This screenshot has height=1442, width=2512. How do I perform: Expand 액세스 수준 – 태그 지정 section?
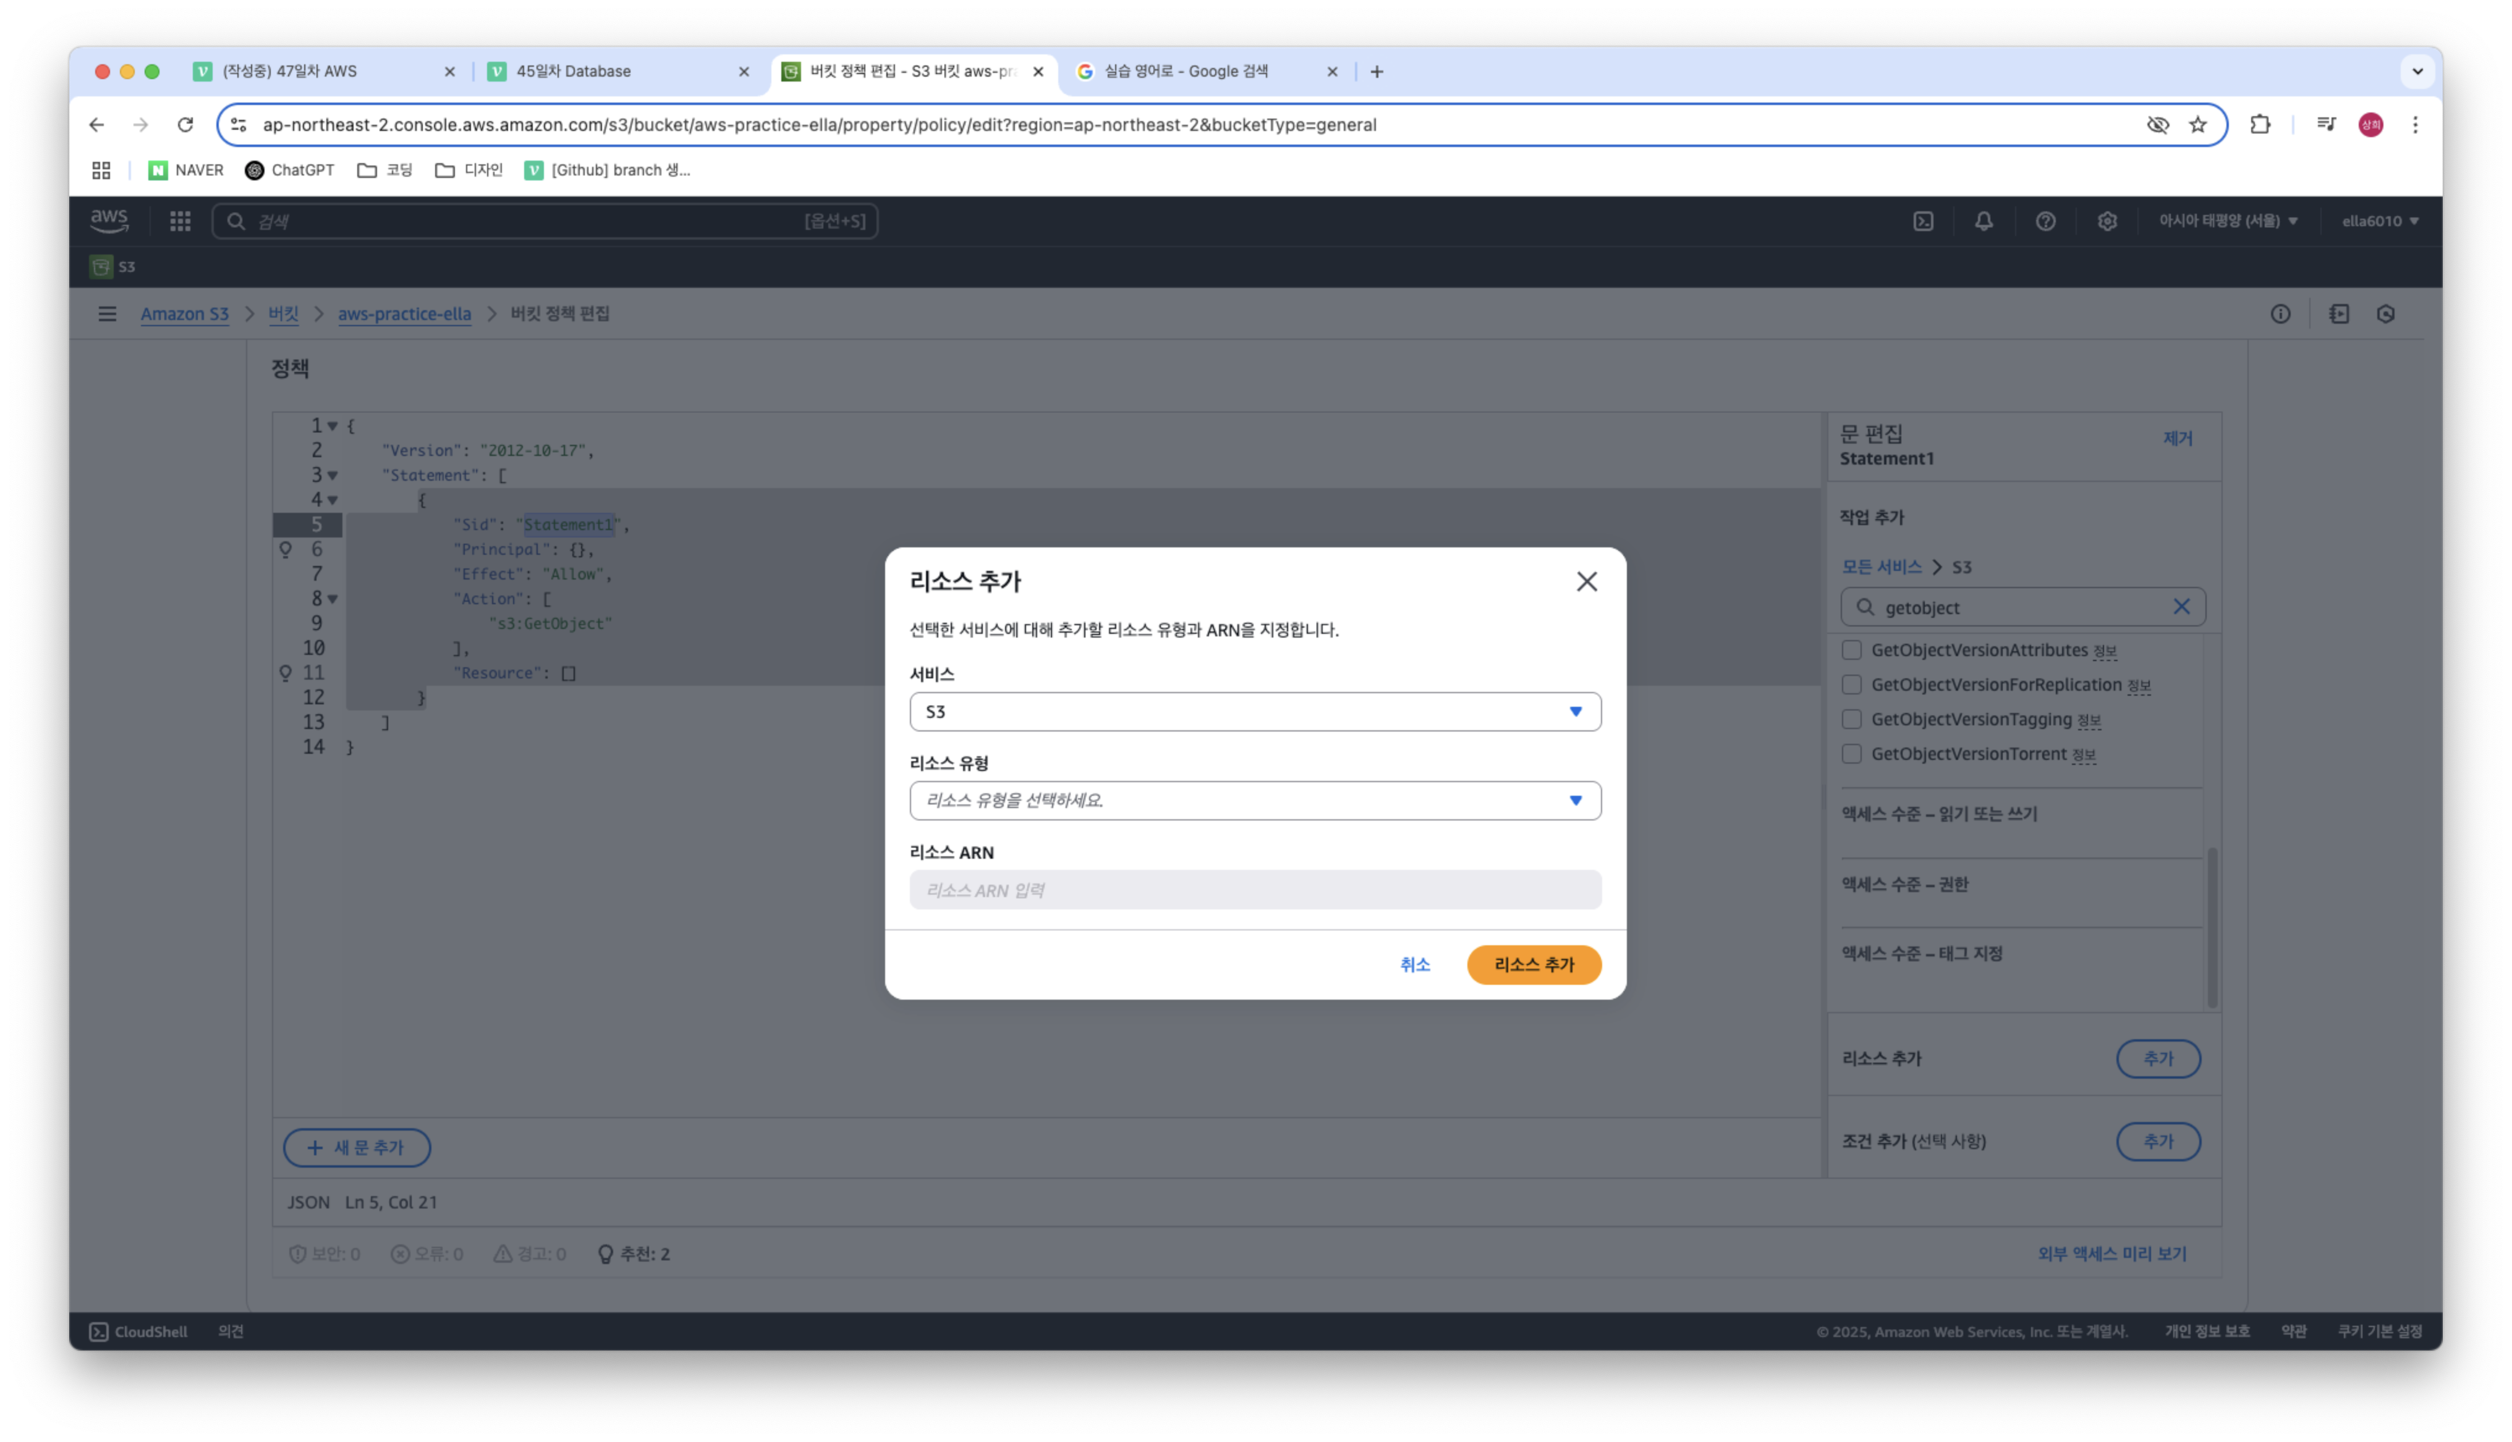pos(1920,954)
